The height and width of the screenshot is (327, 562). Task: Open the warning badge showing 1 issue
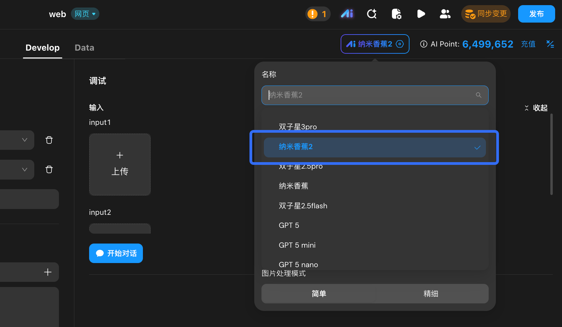(318, 14)
